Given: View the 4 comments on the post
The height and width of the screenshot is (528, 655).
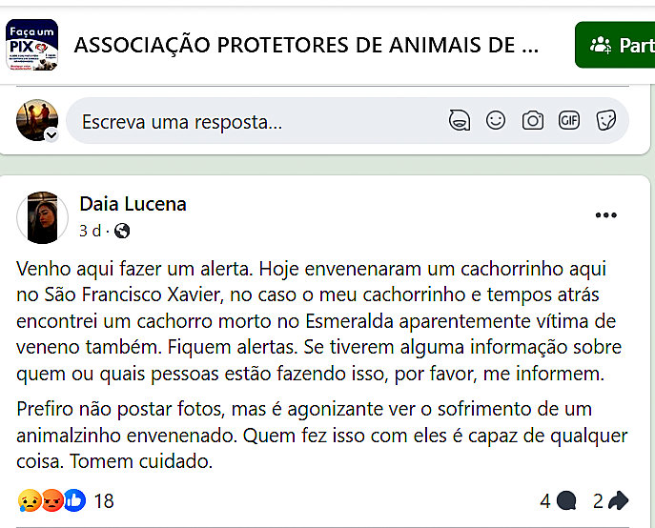Looking at the screenshot, I should coord(558,500).
